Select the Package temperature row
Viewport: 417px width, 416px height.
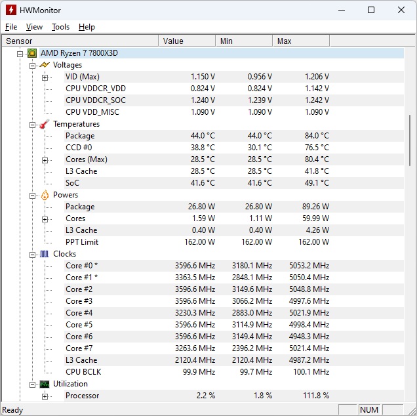point(234,136)
